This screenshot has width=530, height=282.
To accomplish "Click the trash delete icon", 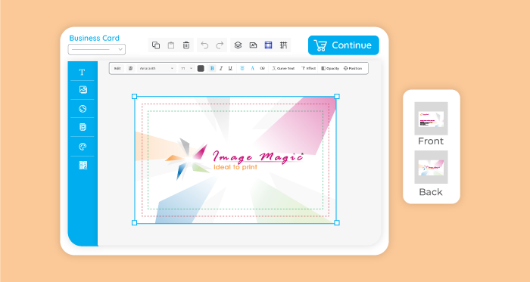I will pos(186,45).
